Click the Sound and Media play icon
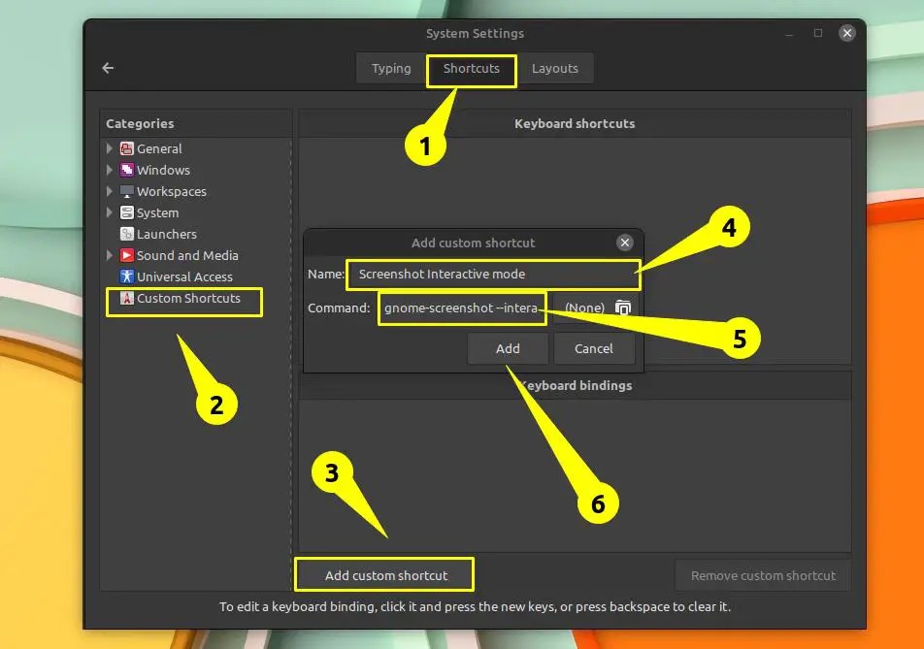This screenshot has height=649, width=924. 127,255
